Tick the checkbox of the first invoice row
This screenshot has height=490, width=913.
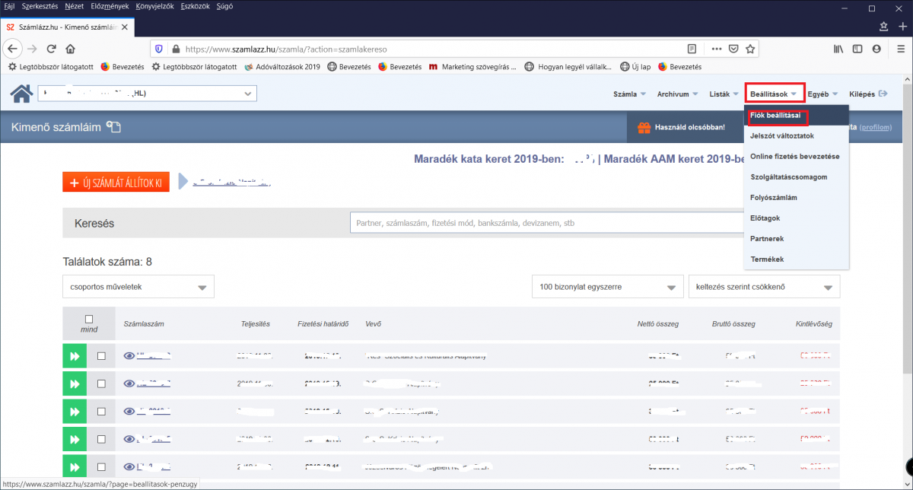(101, 356)
